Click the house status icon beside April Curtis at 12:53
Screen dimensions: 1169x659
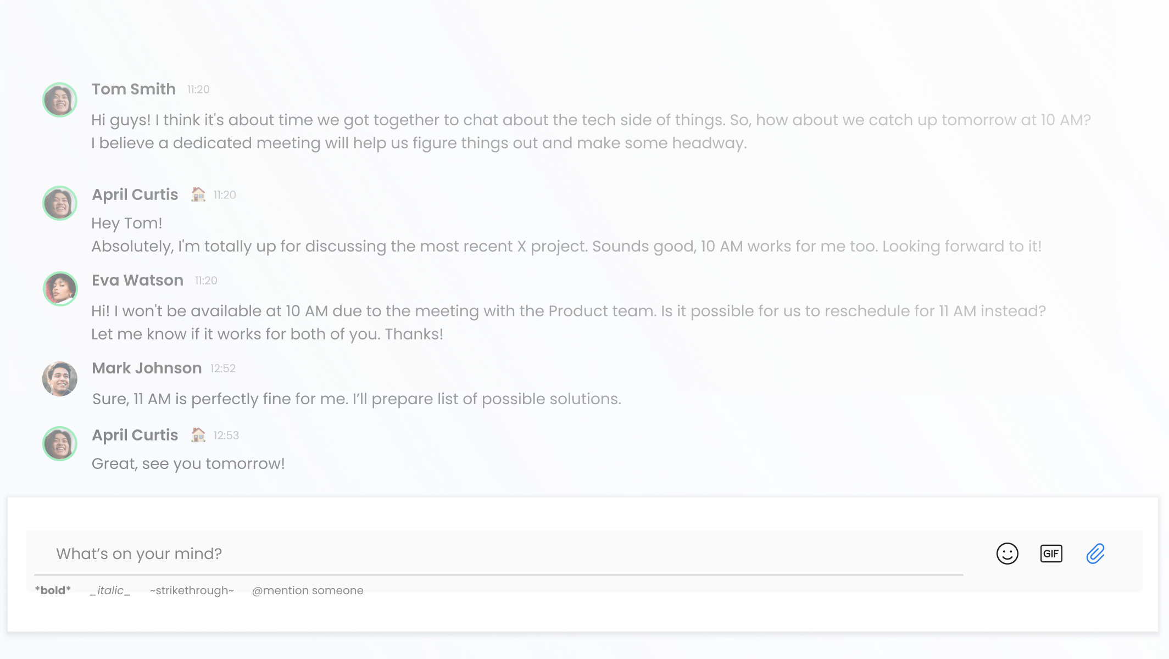pos(198,435)
